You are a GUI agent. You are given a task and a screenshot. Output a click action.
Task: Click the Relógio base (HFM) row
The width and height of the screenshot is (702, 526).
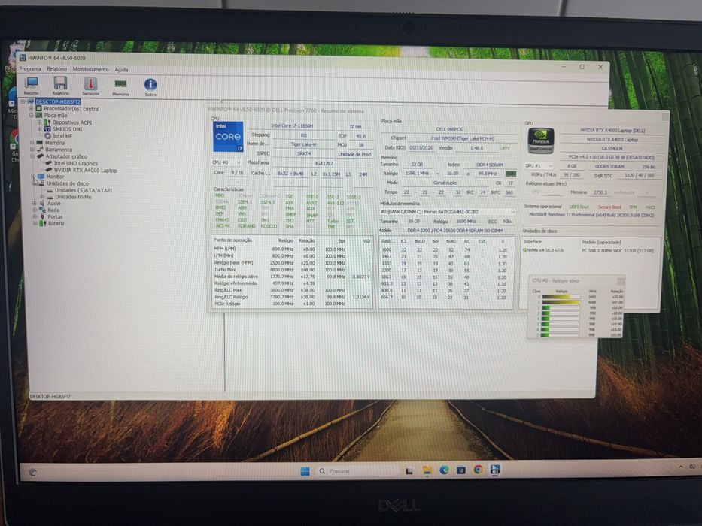pyautogui.click(x=291, y=263)
